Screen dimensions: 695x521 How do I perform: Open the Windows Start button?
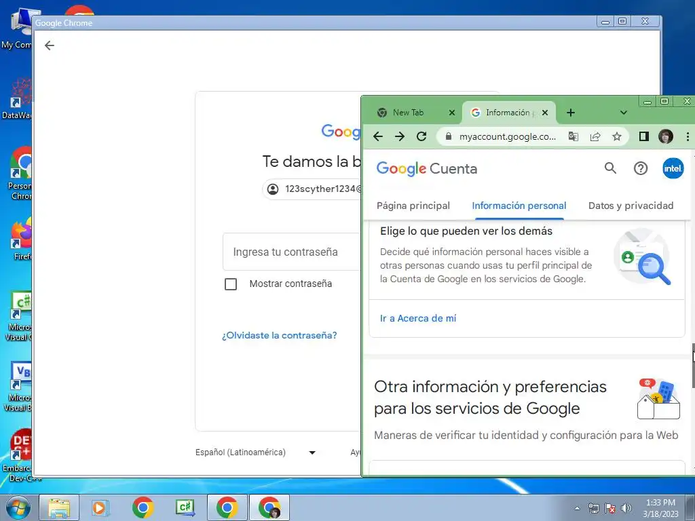click(x=18, y=507)
